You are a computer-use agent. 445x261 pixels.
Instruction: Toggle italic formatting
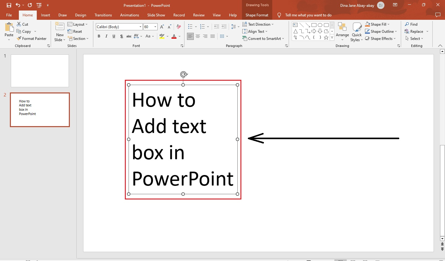click(106, 36)
